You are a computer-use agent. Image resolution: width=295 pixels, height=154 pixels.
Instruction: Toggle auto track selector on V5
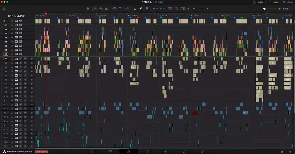pos(16,37)
